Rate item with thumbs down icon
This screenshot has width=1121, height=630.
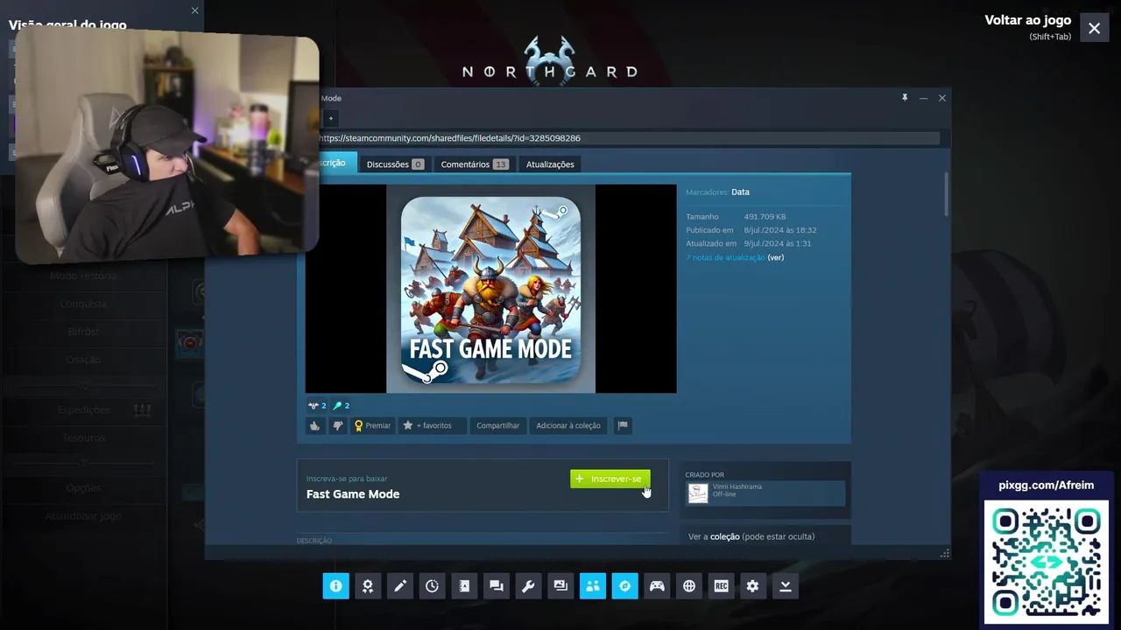[x=337, y=426]
